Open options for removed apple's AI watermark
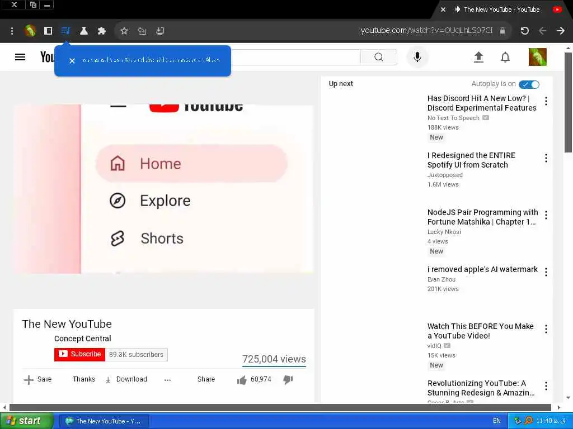The image size is (573, 429). 546,272
